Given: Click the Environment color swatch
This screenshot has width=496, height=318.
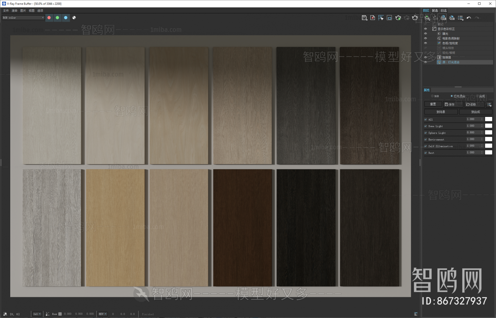Looking at the screenshot, I should [489, 139].
